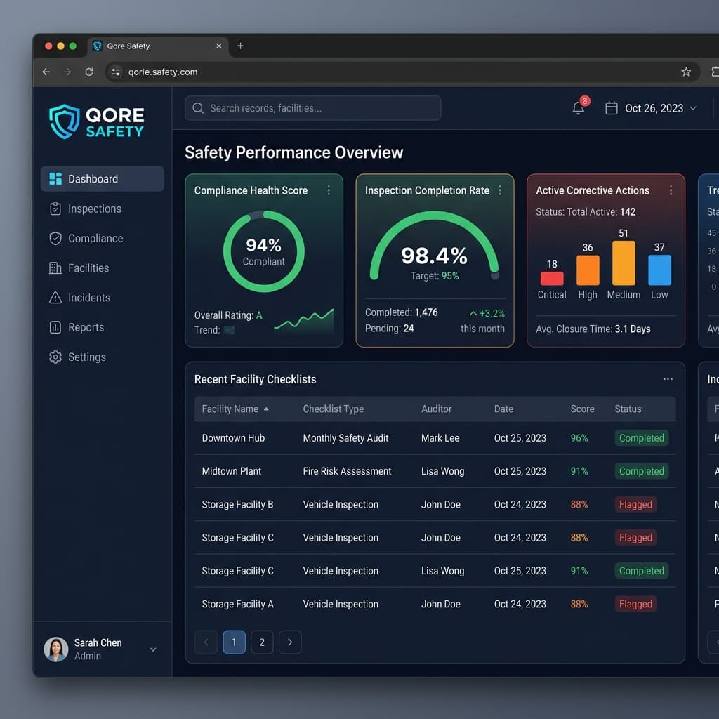Click the Settings gear icon
This screenshot has width=719, height=719.
[x=55, y=357]
